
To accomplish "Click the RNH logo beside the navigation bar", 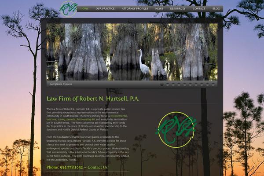I will pos(68,9).
